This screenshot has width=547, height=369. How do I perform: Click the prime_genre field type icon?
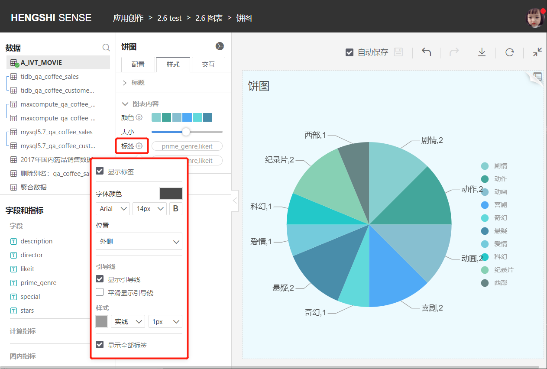[13, 283]
